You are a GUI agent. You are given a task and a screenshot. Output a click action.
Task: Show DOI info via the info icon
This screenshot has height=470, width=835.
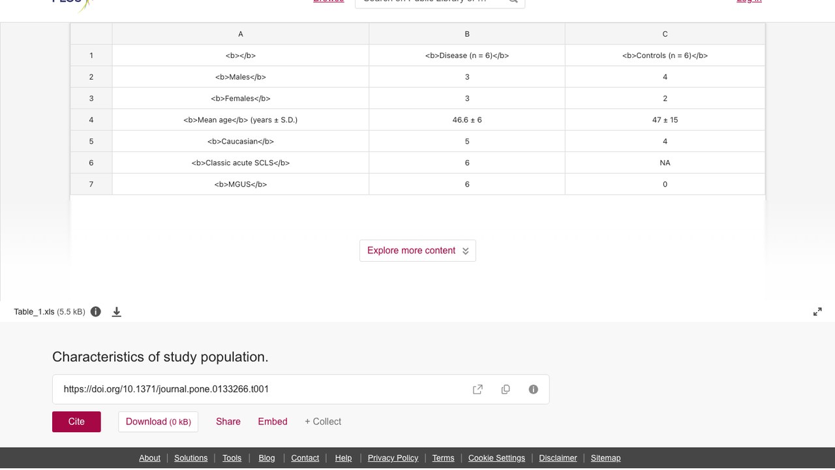534,389
